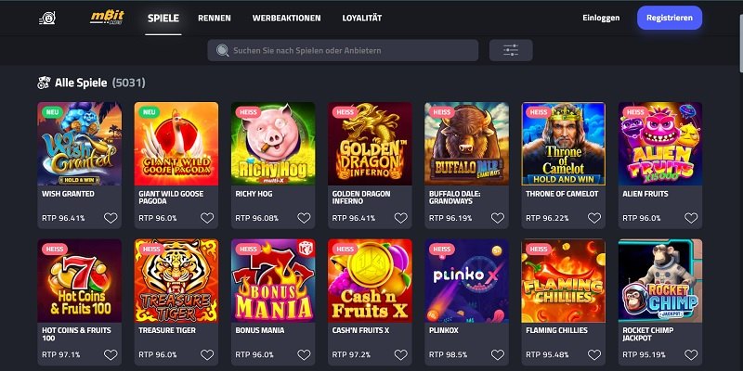The height and width of the screenshot is (371, 743).
Task: Favorite Golden Dragon Inferno heart icon
Action: (x=401, y=218)
